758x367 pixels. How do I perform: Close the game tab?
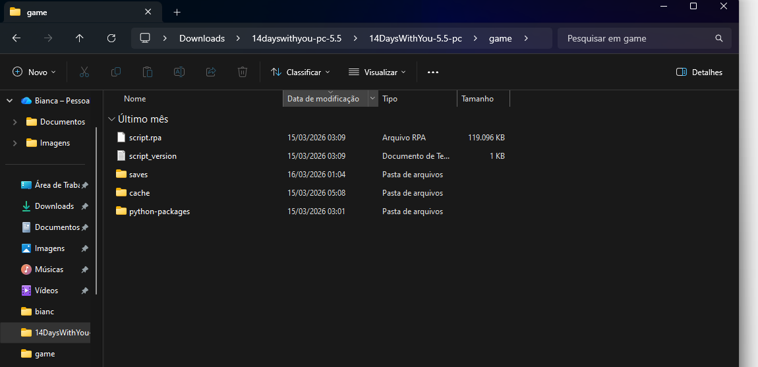coord(148,12)
